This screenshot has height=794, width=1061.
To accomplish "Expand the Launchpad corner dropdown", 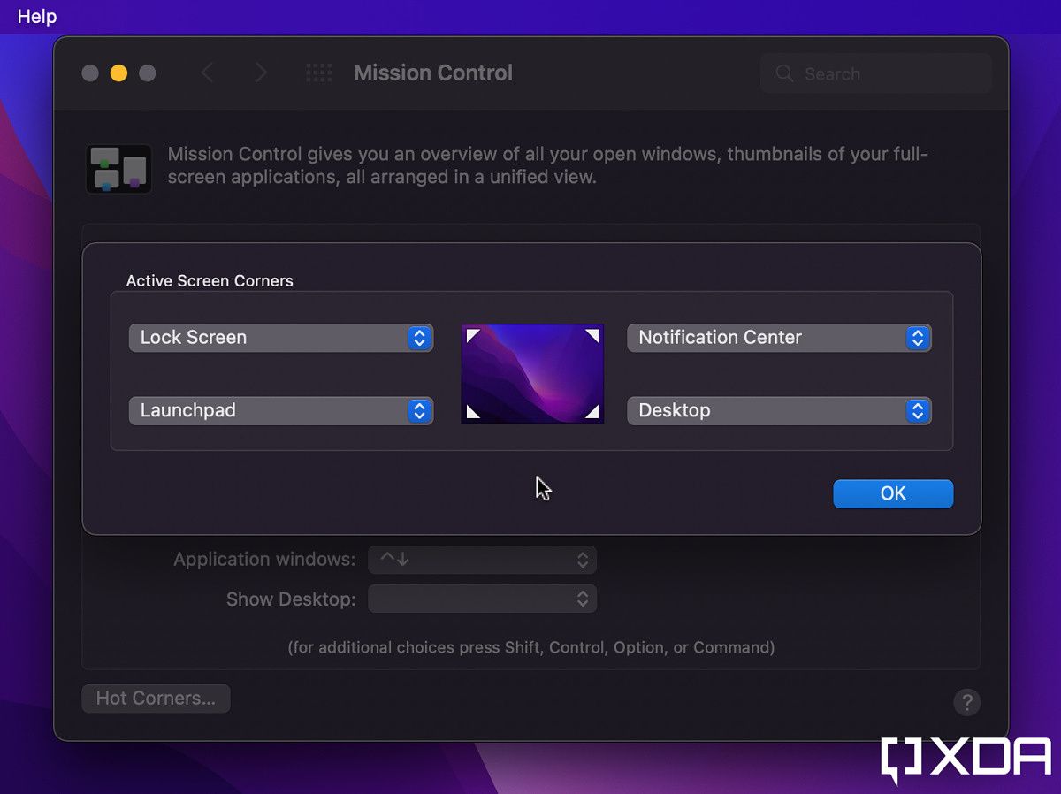I will pos(281,411).
